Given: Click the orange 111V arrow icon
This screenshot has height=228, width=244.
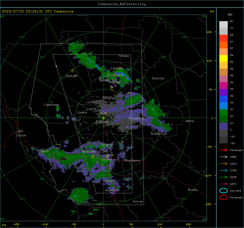Looking at the screenshot, I should pyautogui.click(x=223, y=163).
